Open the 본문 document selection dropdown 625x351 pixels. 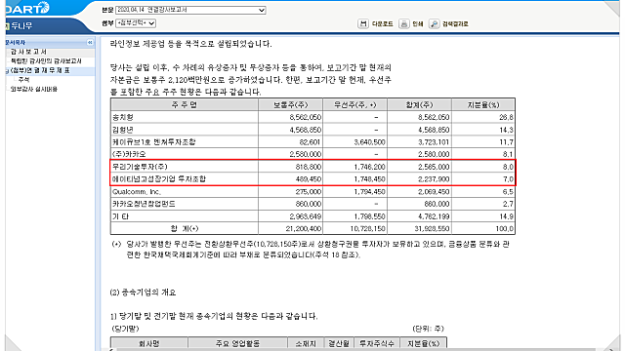tap(190, 10)
